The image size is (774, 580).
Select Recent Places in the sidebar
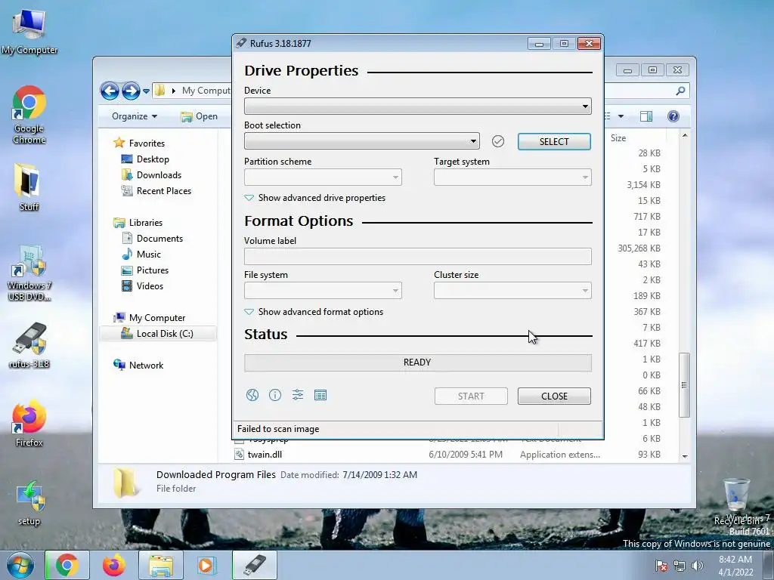[x=156, y=191]
